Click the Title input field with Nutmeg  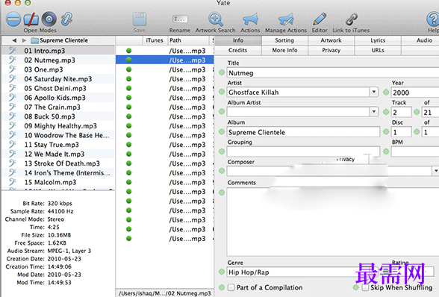click(x=333, y=73)
